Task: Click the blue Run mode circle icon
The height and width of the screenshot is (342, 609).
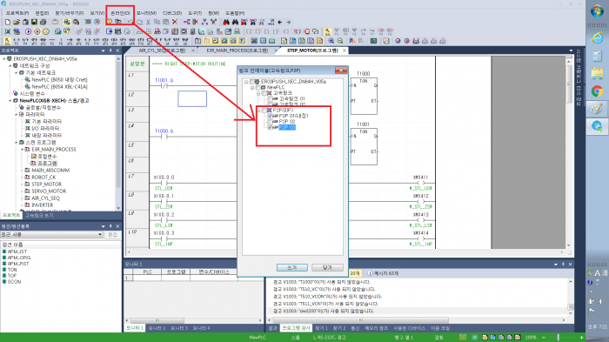Action: (x=29, y=31)
